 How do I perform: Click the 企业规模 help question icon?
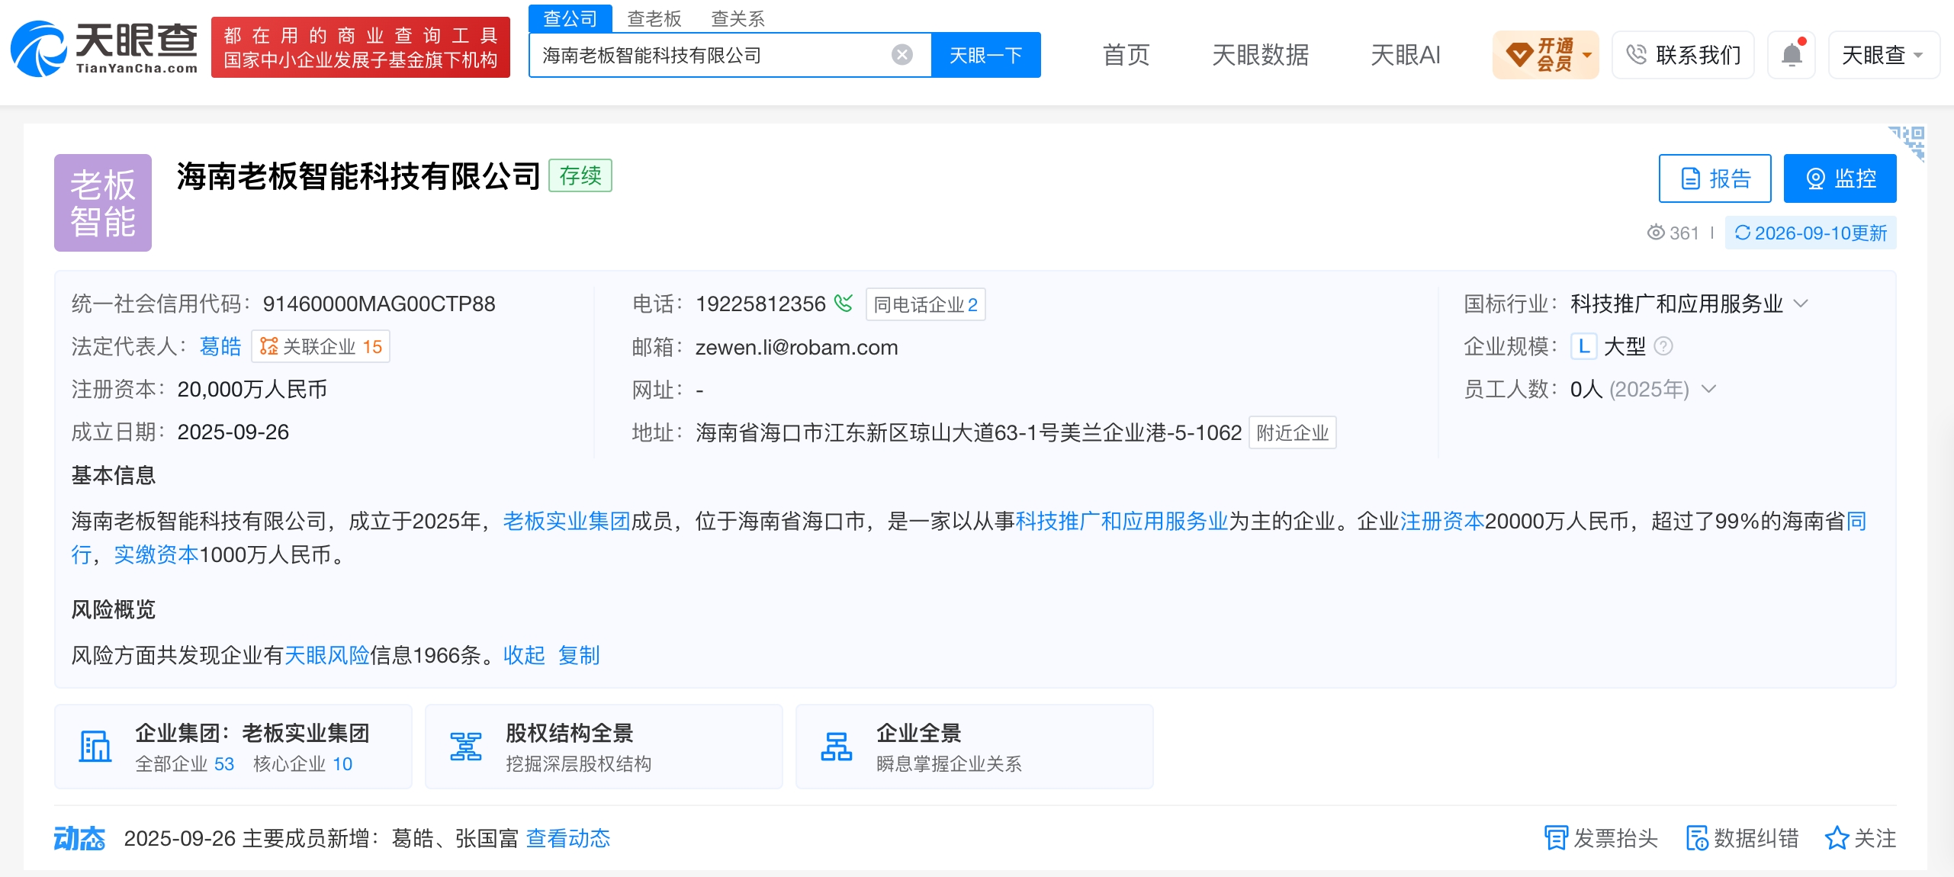tap(1663, 347)
